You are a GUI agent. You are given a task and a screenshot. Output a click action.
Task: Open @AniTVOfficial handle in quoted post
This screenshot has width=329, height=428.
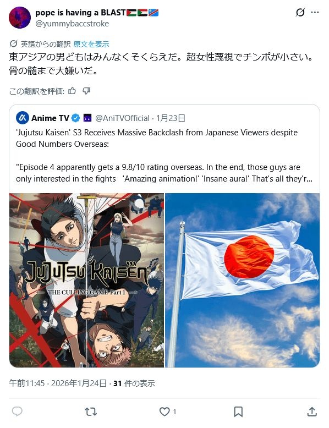click(122, 118)
